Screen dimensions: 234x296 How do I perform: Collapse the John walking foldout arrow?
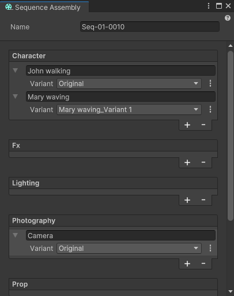pyautogui.click(x=16, y=71)
